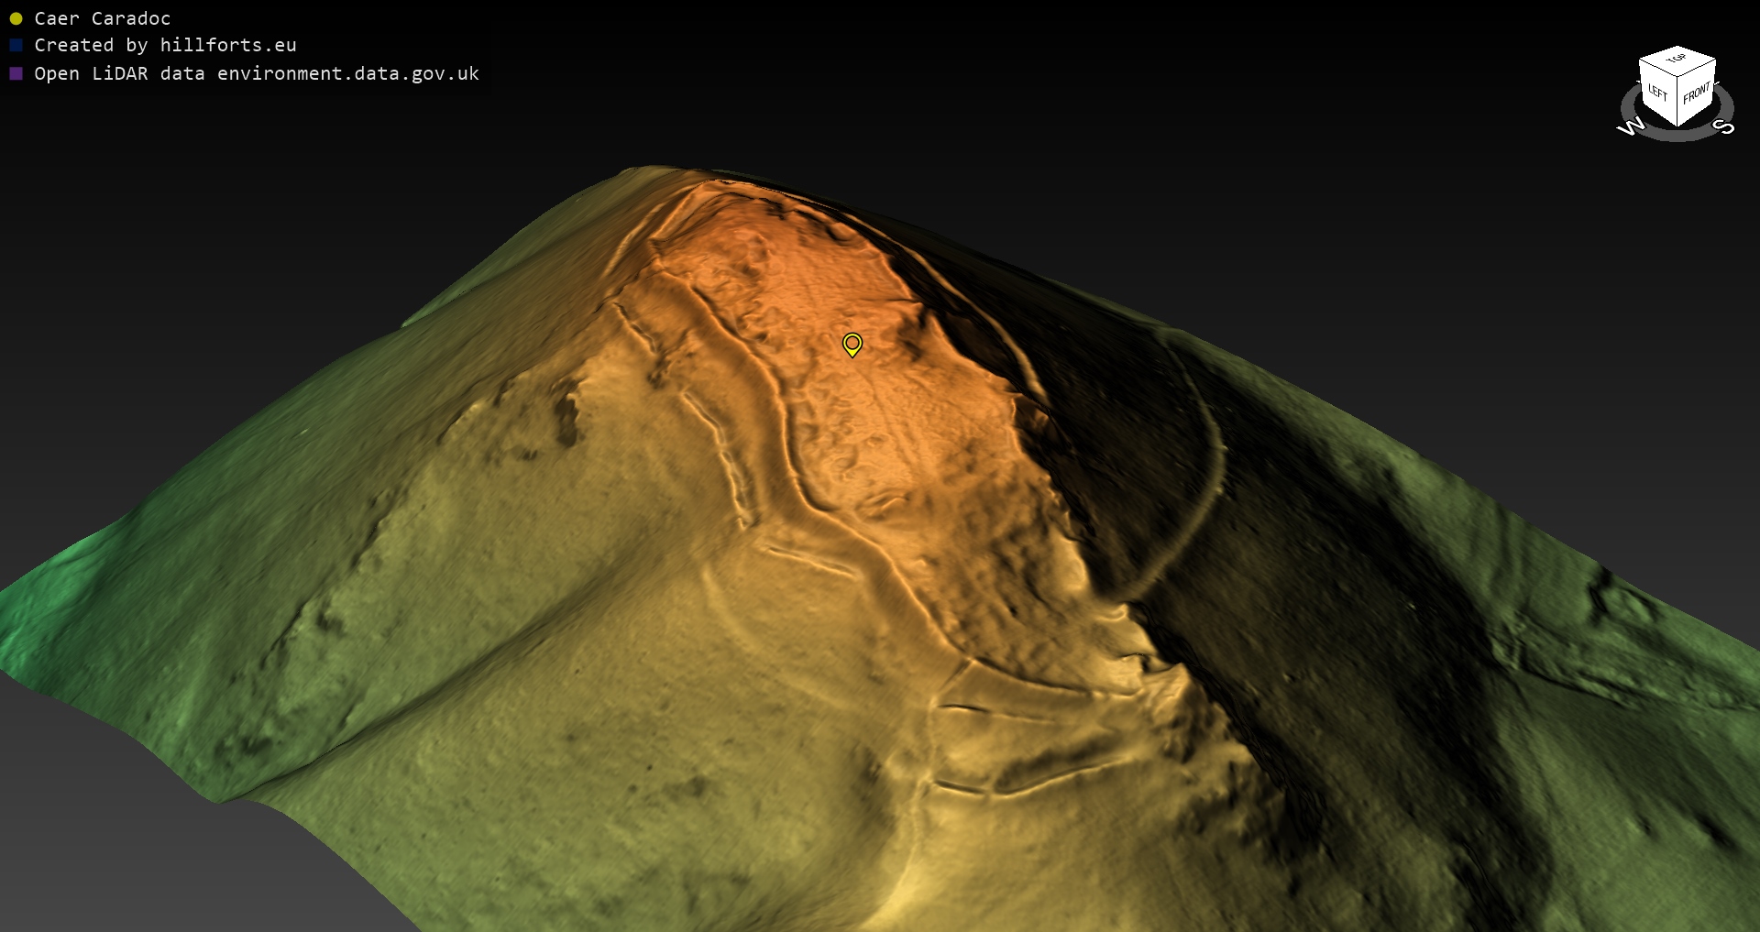Open the Created by hillforts.eu credit
Screen dimensions: 1760x932
click(x=165, y=45)
